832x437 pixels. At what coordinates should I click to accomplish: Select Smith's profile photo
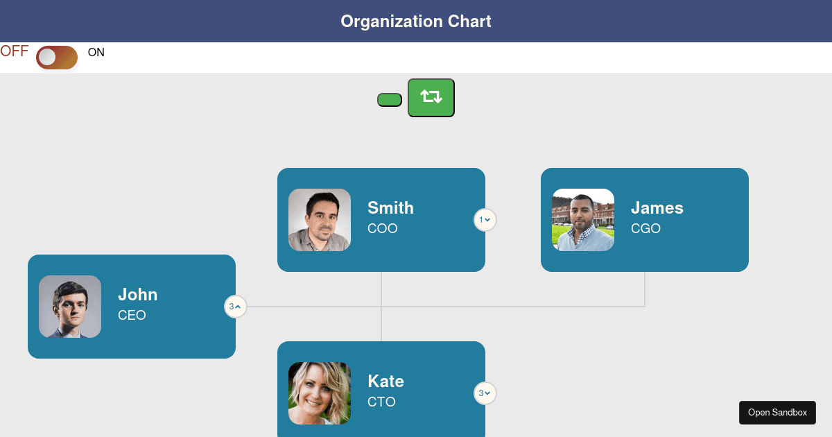(319, 219)
